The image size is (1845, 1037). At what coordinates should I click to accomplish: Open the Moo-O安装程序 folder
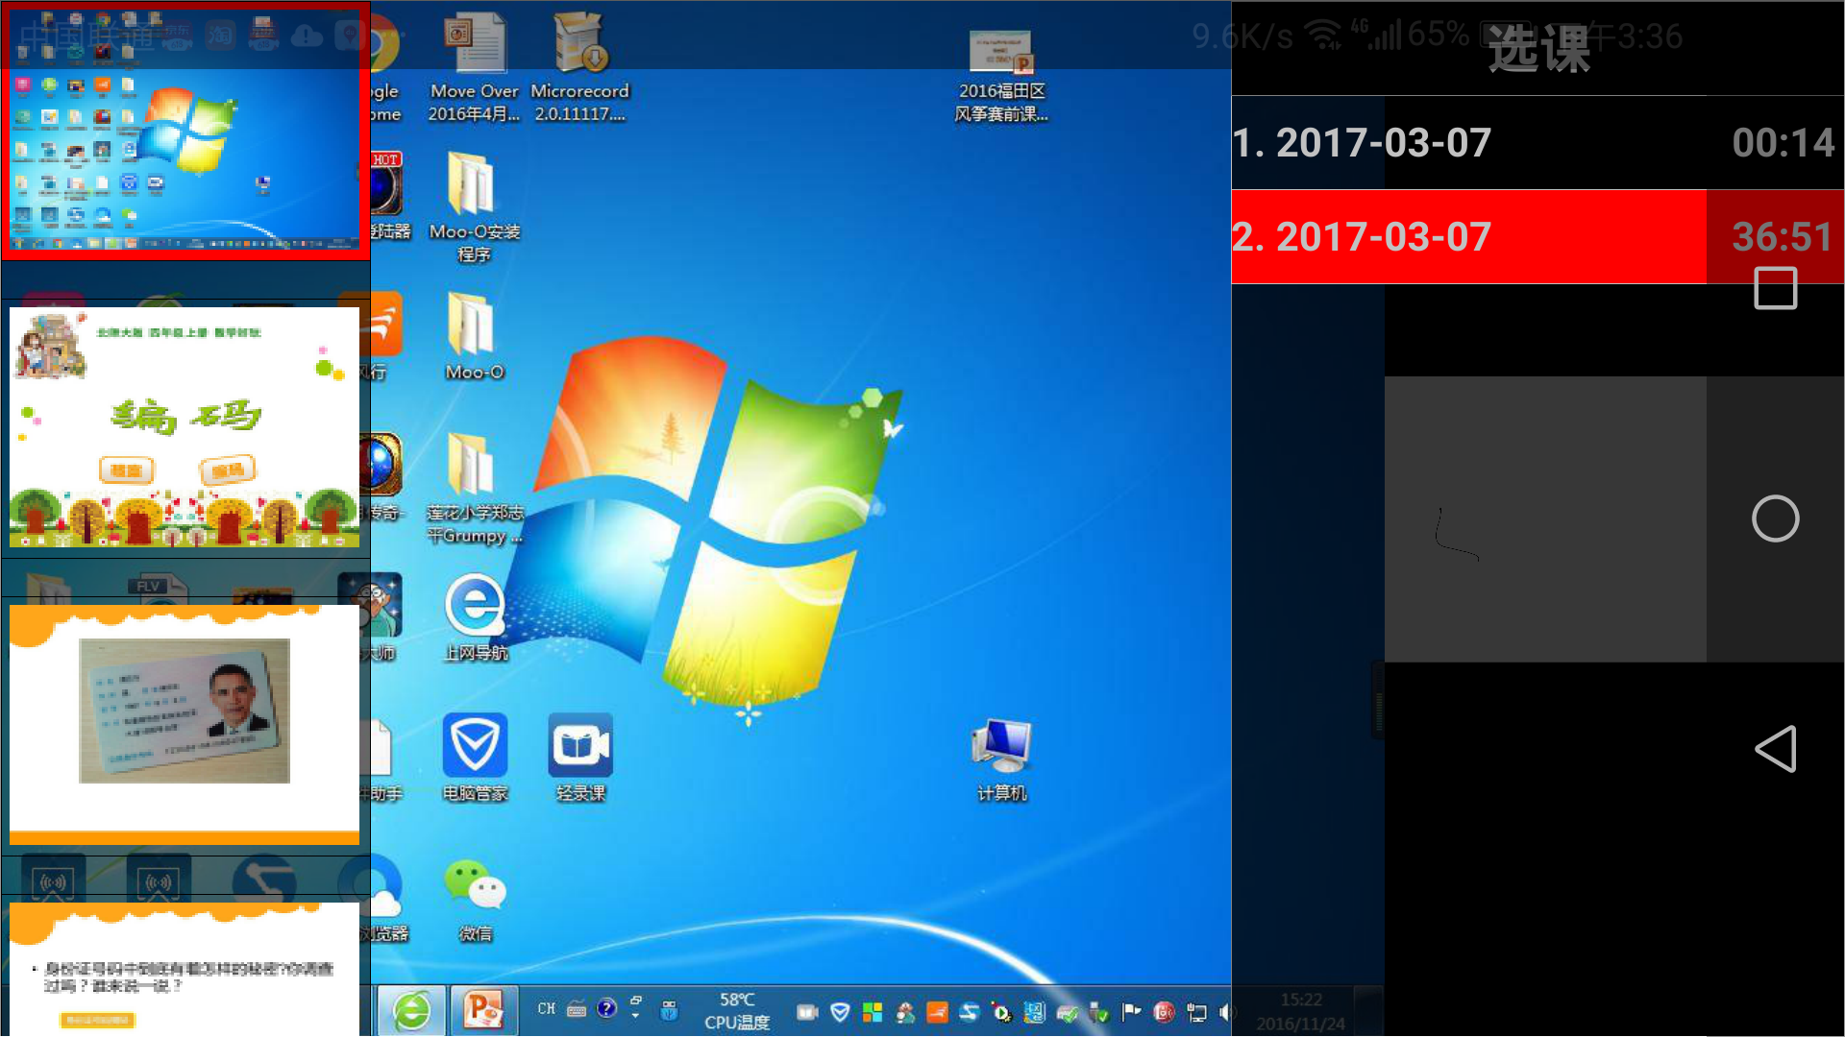[475, 206]
